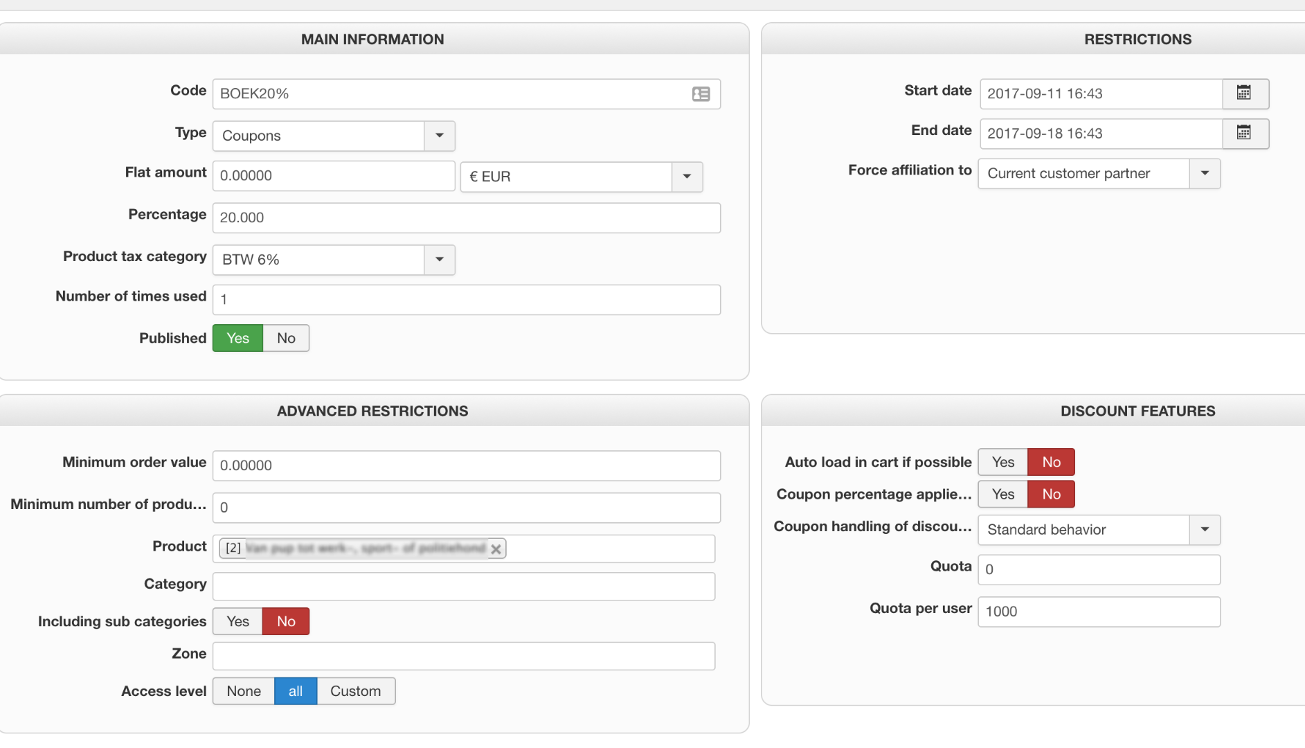Open Force affiliation to dropdown
The image size is (1305, 748).
(1205, 173)
